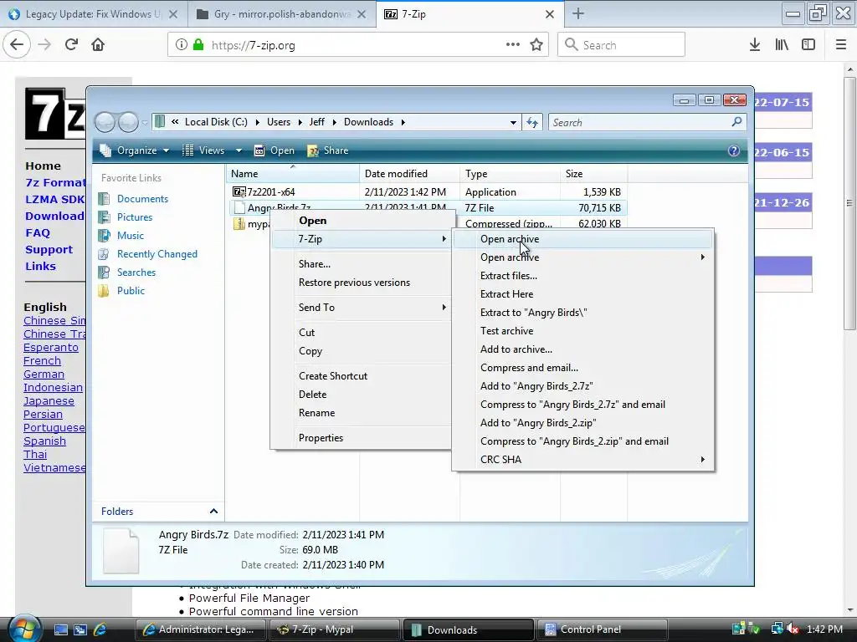The height and width of the screenshot is (642, 857).
Task: Expand the Views dropdown arrow
Action: (239, 150)
